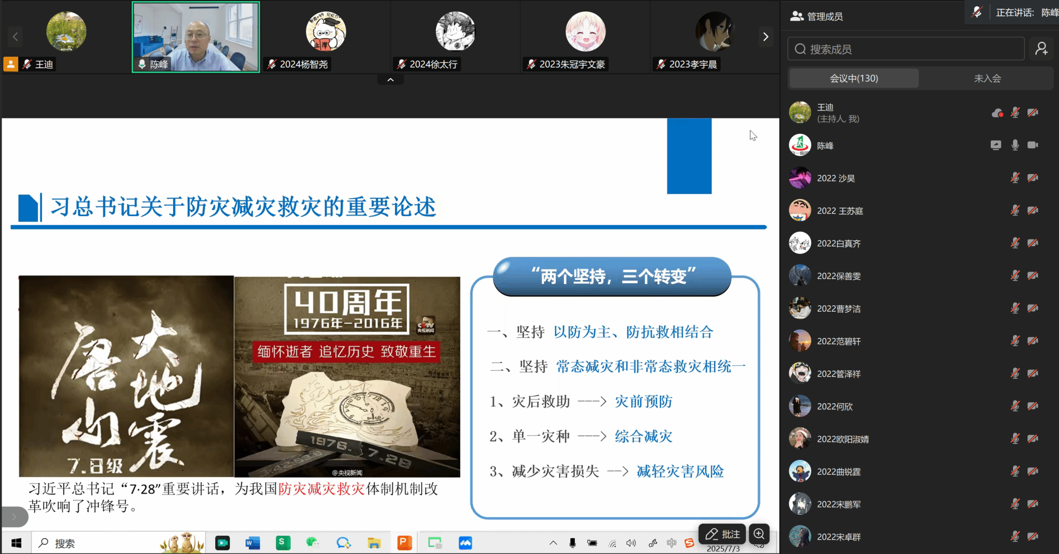The height and width of the screenshot is (554, 1059).
Task: Select the 会议中(130) tab
Action: click(x=854, y=79)
